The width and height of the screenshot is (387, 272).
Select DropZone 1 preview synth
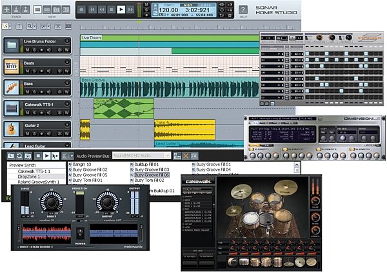tap(29, 177)
